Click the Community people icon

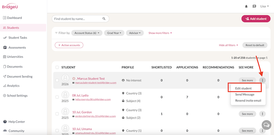5,131
